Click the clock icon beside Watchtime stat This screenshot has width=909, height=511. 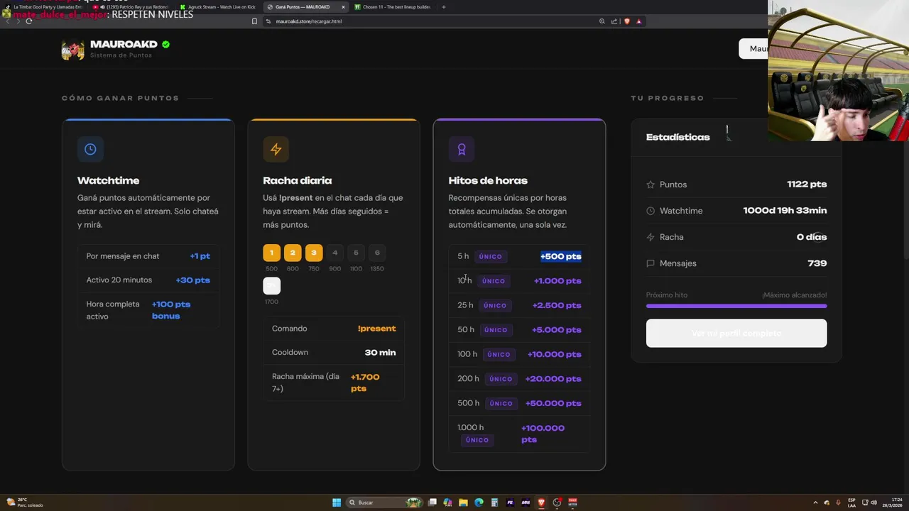click(x=651, y=211)
